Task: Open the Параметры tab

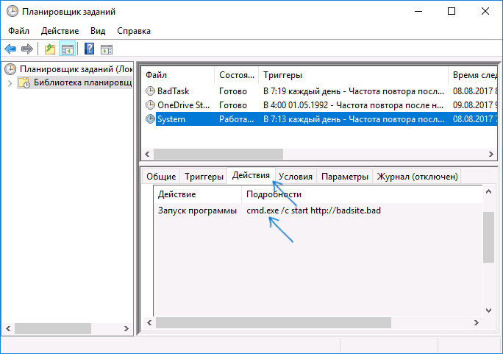Action: pyautogui.click(x=344, y=177)
